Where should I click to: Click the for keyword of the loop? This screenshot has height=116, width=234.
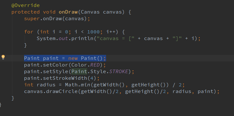coord(29,32)
